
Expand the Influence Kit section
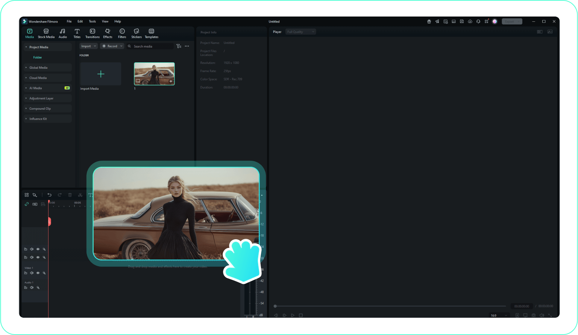(47, 119)
